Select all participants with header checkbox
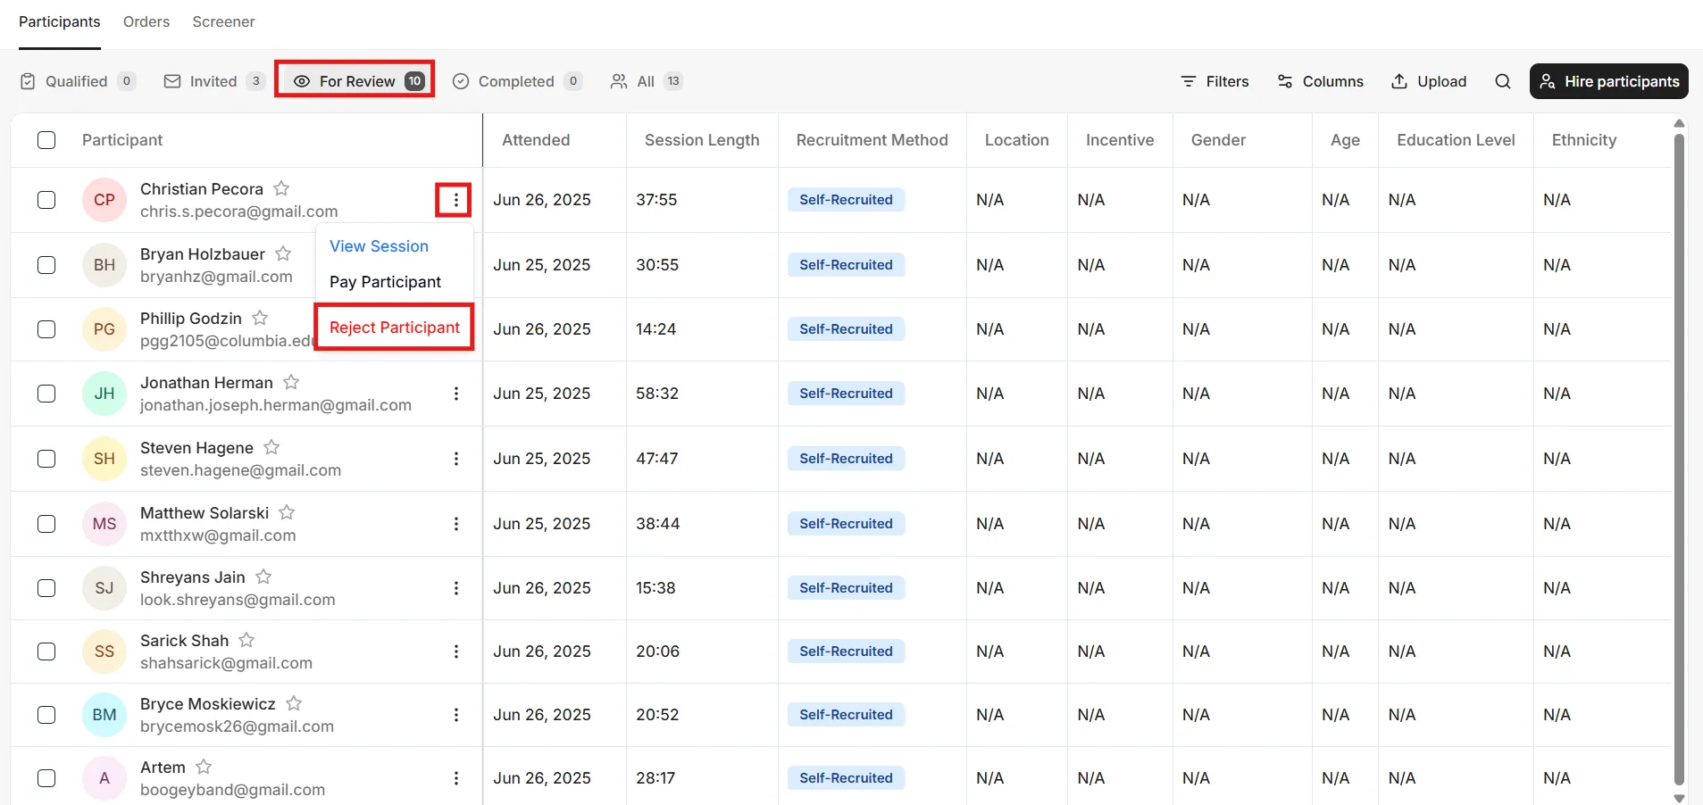The width and height of the screenshot is (1703, 805). coord(46,140)
